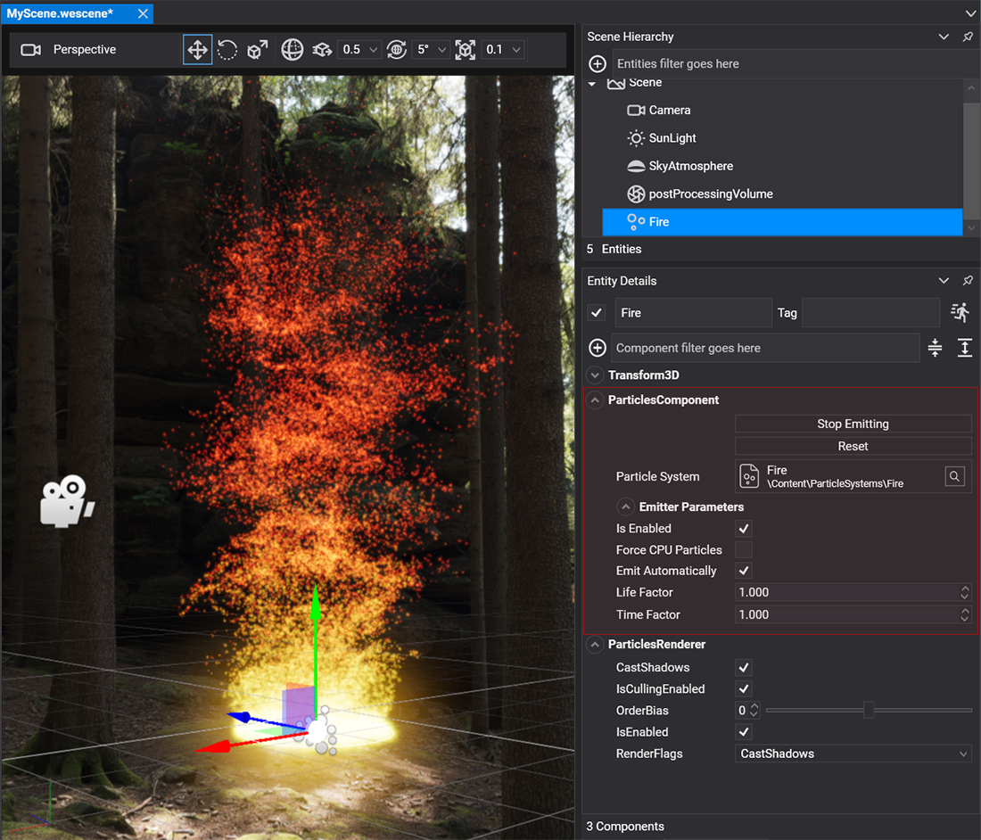Select the MyScene.wescene tab
This screenshot has height=840, width=981.
pos(61,14)
